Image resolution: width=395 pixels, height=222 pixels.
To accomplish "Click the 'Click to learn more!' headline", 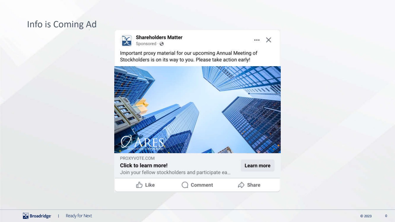I will click(144, 166).
